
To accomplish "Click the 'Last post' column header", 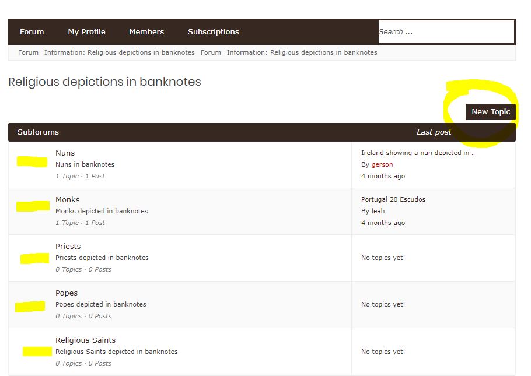I will point(434,132).
